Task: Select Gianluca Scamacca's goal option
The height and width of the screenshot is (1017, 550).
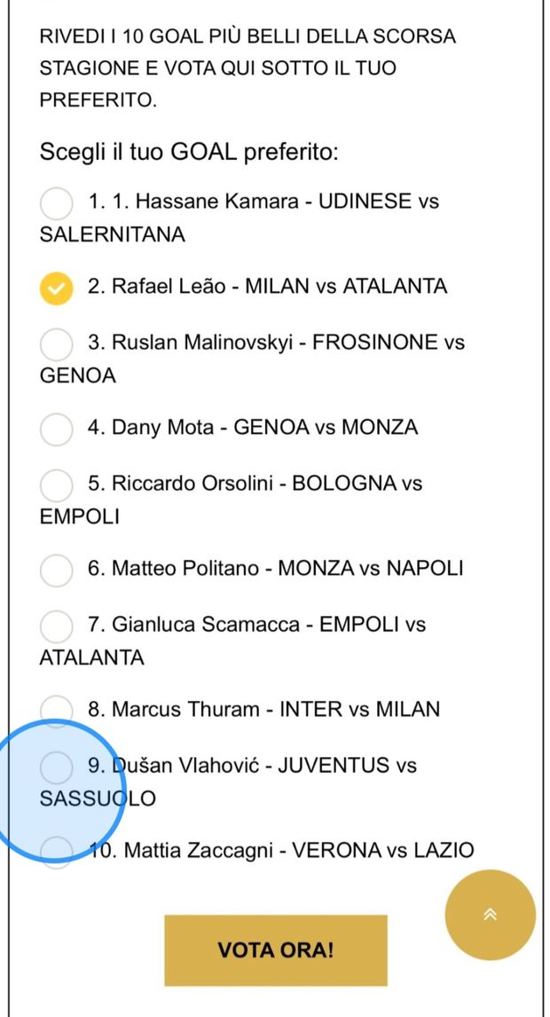Action: point(57,627)
